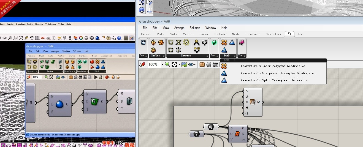Choose Weaverbird's Sierpinski Triangles Subdivision entry
The image size is (363, 147).
tap(273, 73)
